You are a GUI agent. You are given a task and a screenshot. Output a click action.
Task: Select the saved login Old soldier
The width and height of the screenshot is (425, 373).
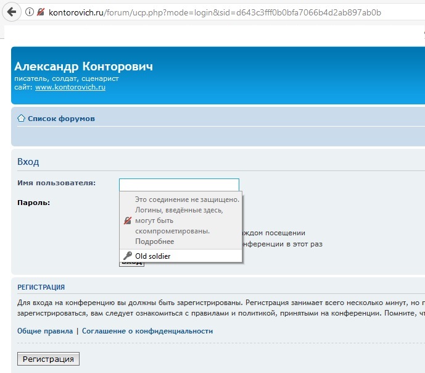(181, 256)
